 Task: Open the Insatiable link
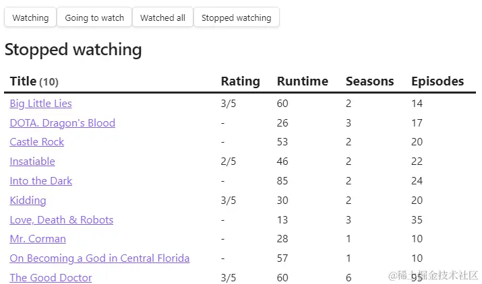tap(32, 162)
